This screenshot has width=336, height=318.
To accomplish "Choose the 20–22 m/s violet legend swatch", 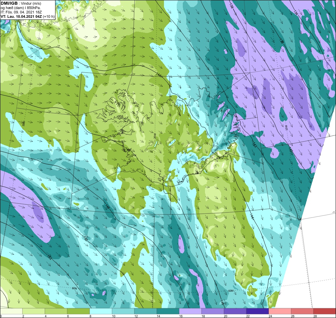I will [235, 311].
